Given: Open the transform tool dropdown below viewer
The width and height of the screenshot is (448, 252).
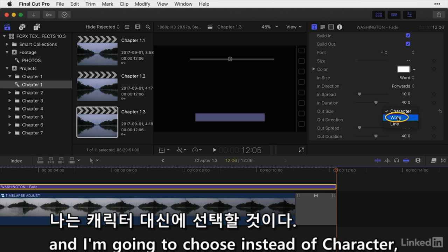Looking at the screenshot, I should pos(164,150).
